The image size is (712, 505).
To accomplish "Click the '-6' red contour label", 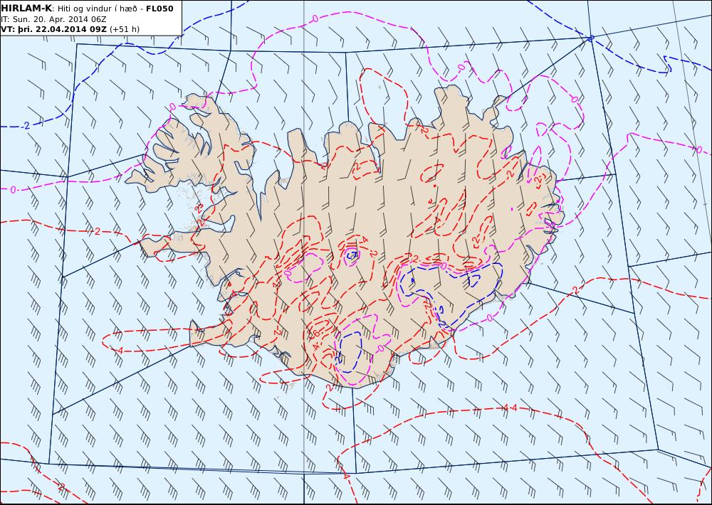I will [316, 333].
